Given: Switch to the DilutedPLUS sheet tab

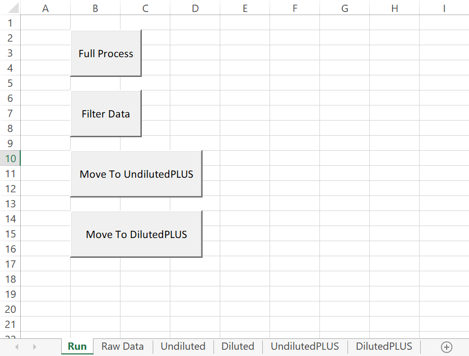Looking at the screenshot, I should [384, 347].
